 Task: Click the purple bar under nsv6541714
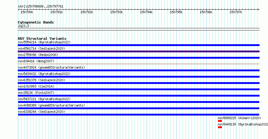139,51
